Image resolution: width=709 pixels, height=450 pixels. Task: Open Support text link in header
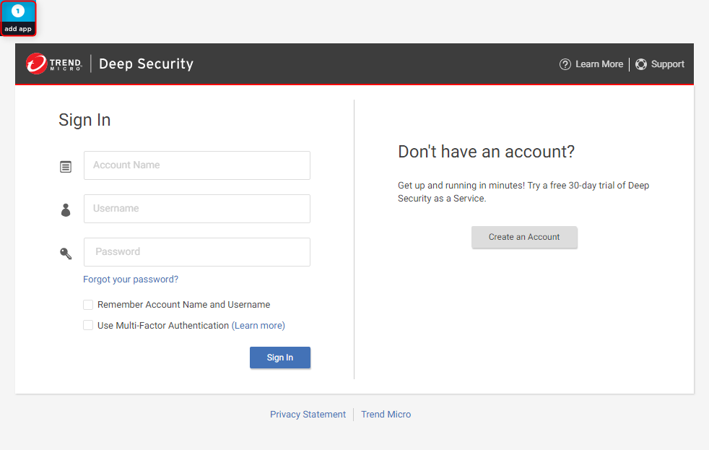pos(667,64)
